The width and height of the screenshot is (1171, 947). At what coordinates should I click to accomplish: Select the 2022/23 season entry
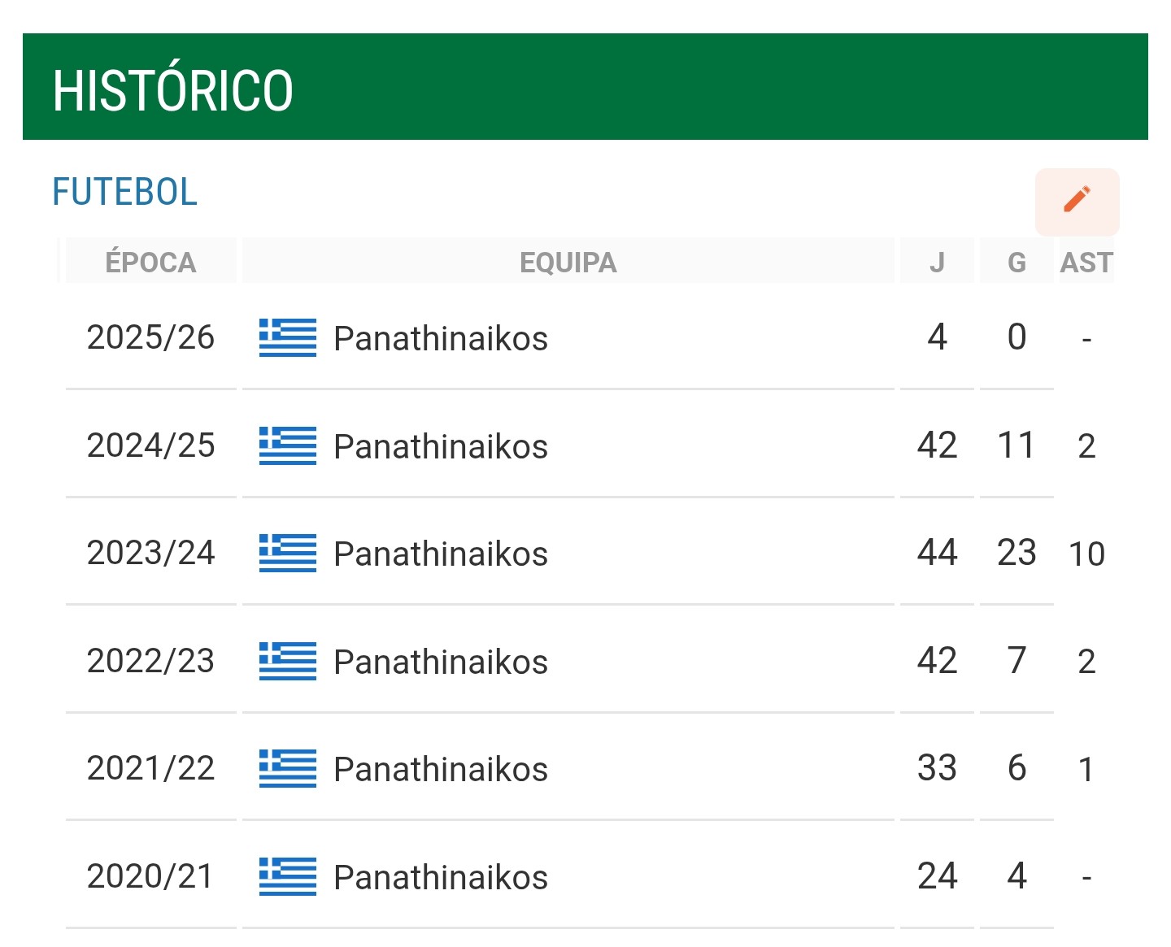[150, 661]
